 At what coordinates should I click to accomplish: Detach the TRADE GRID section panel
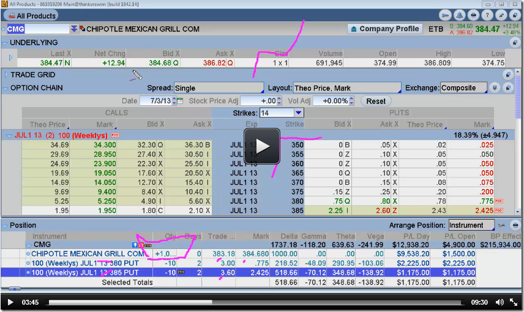coord(508,75)
